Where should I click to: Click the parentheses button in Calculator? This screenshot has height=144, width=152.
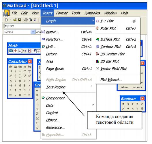(x=20, y=76)
